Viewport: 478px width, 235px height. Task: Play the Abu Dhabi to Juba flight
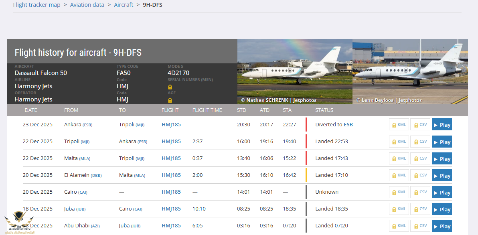click(442, 226)
